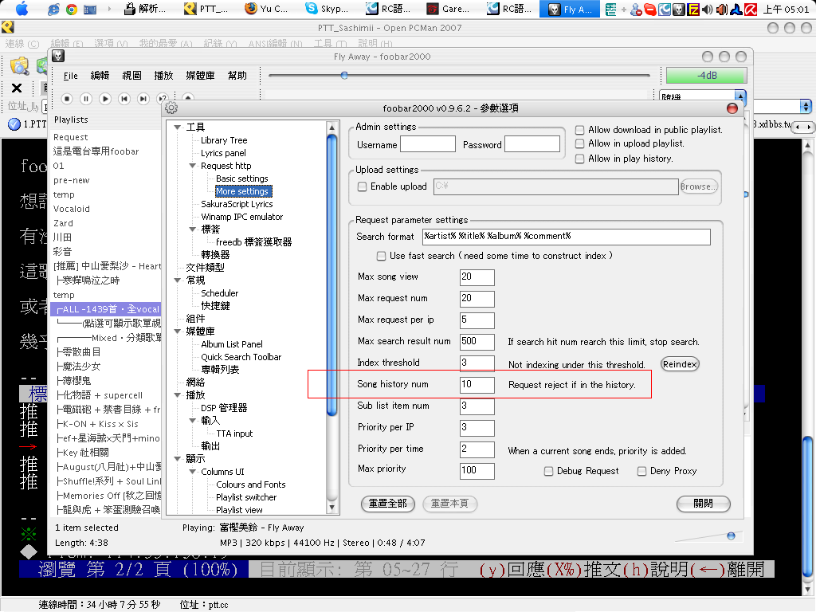Collapse the Request http tree node

point(193,166)
